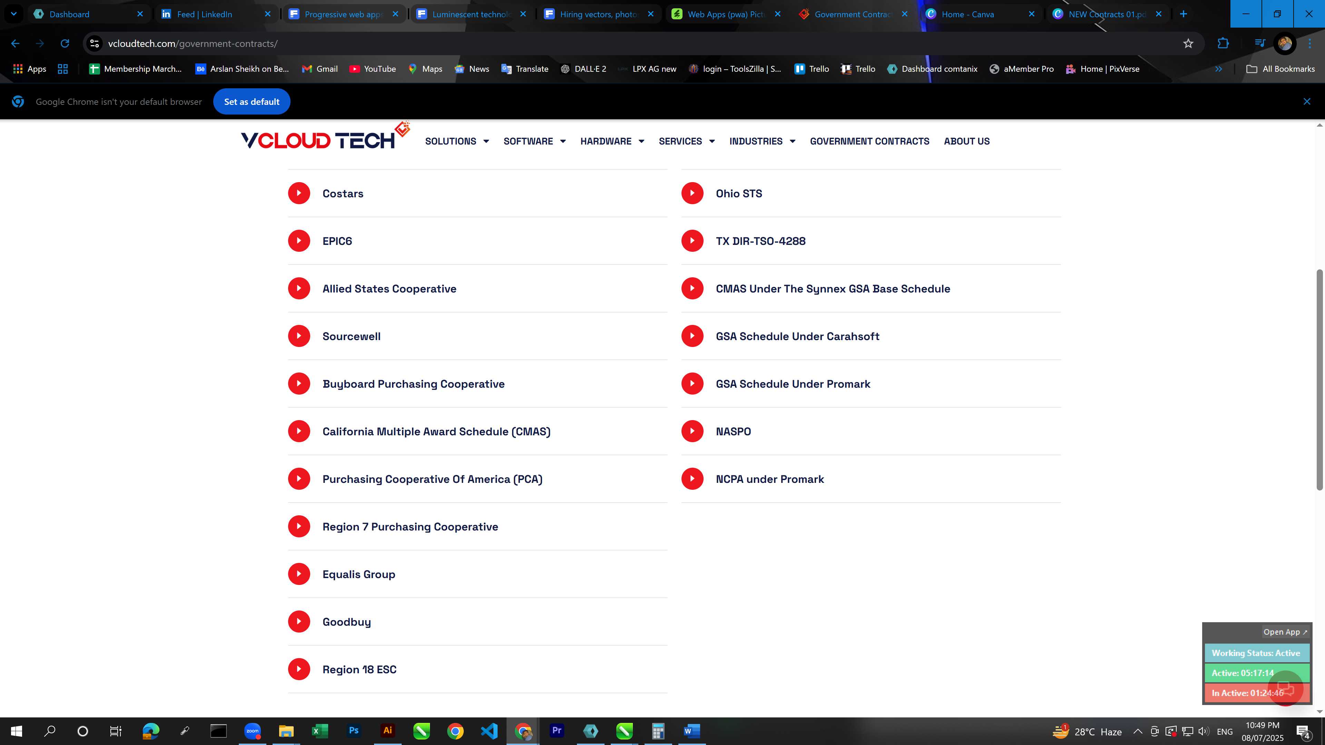Open Allied States Cooperative contract
The image size is (1325, 745).
389,288
